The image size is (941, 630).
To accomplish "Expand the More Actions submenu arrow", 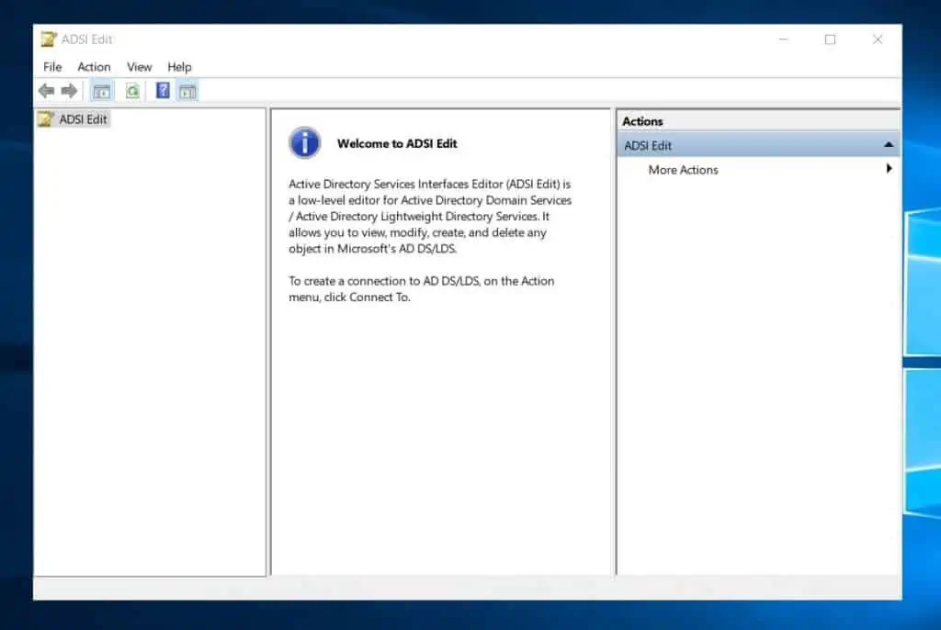I will click(x=889, y=169).
